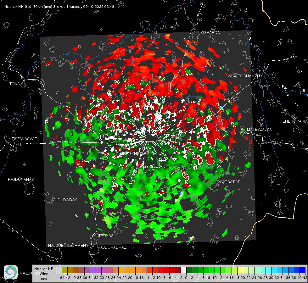
Task: Select the dark blue 42 m/s swatch
Action: [x=303, y=270]
